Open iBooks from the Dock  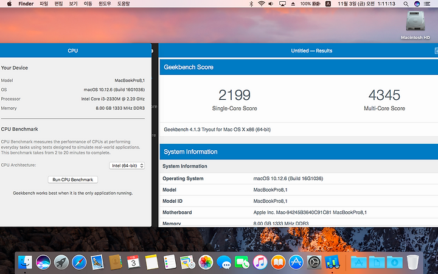(x=278, y=262)
